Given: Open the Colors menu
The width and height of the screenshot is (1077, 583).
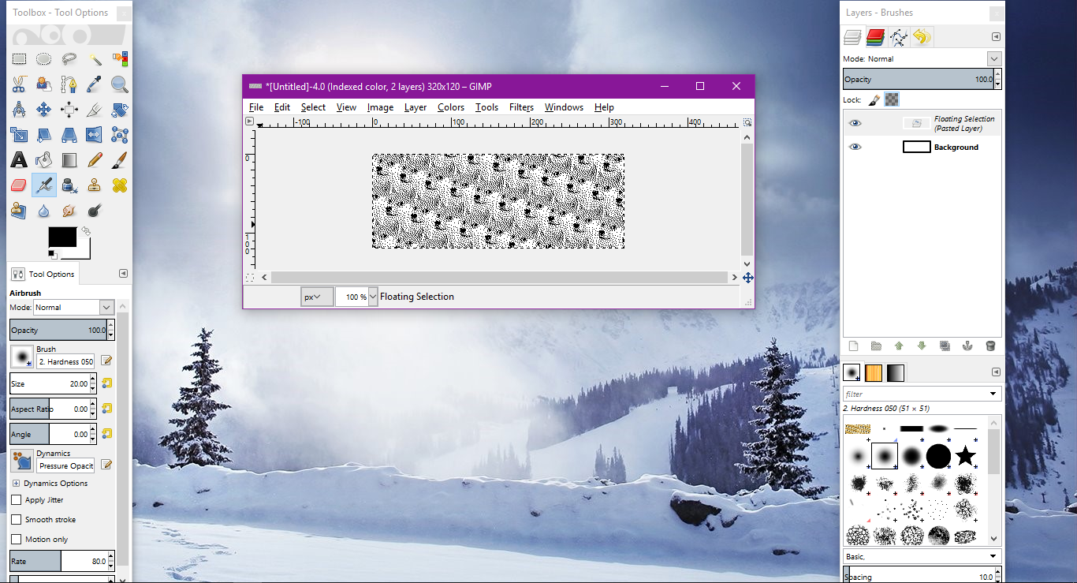Looking at the screenshot, I should point(451,107).
